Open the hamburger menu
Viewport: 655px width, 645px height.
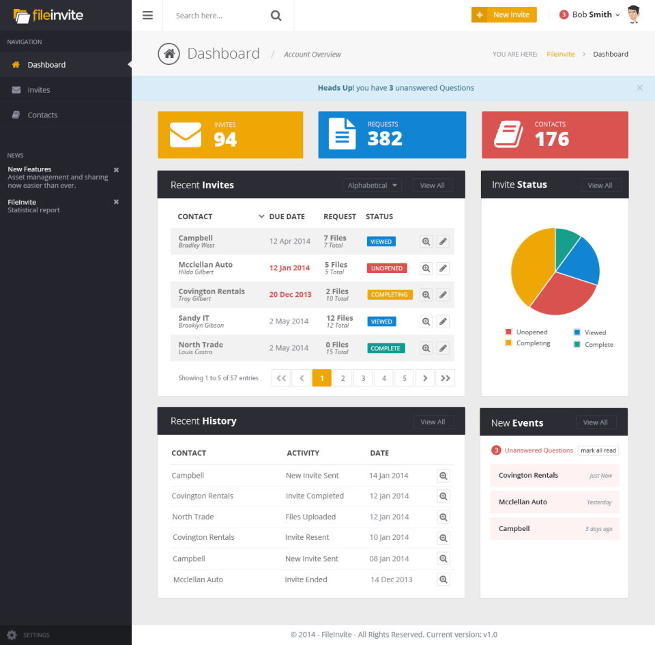coord(148,15)
